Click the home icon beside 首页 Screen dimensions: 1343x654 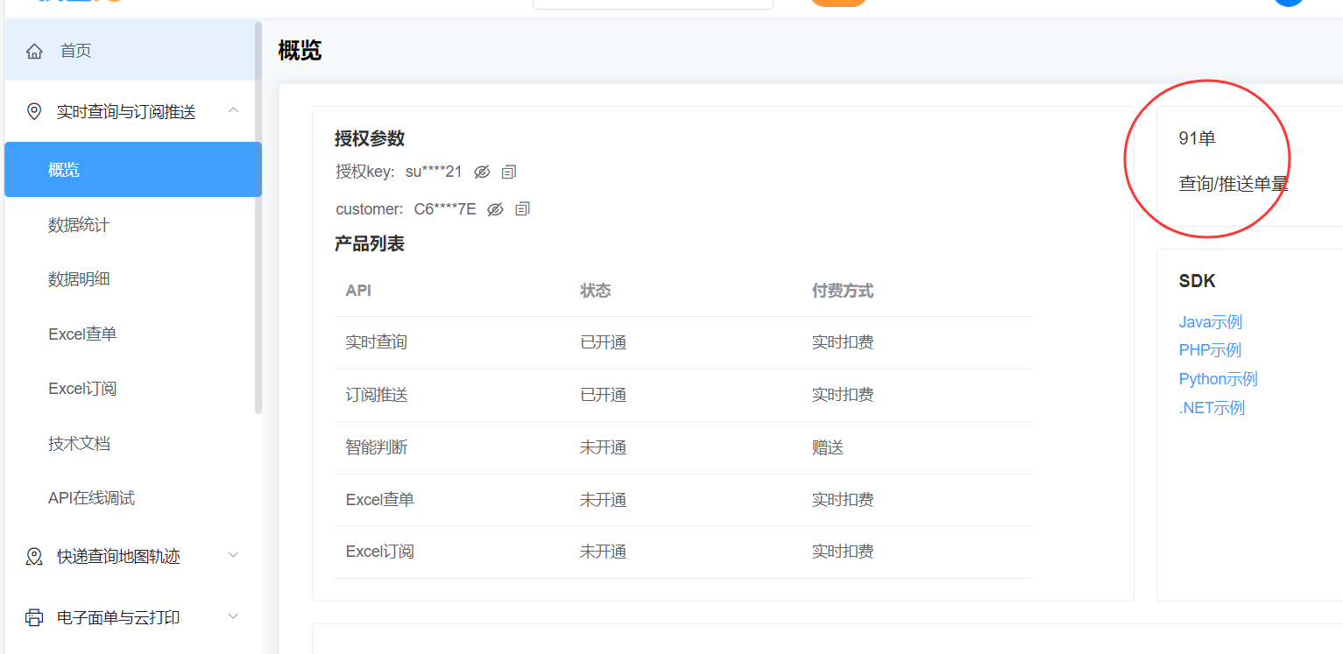click(34, 52)
